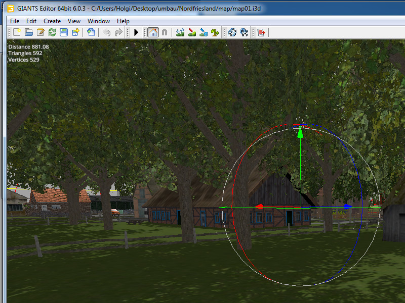Click the Undo arrow in toolbar
Image resolution: width=405 pixels, height=303 pixels.
106,32
